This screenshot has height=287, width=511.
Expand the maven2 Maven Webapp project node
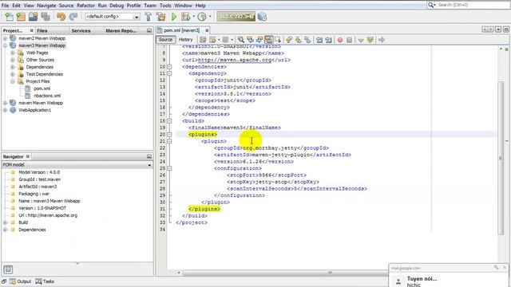click(5, 38)
